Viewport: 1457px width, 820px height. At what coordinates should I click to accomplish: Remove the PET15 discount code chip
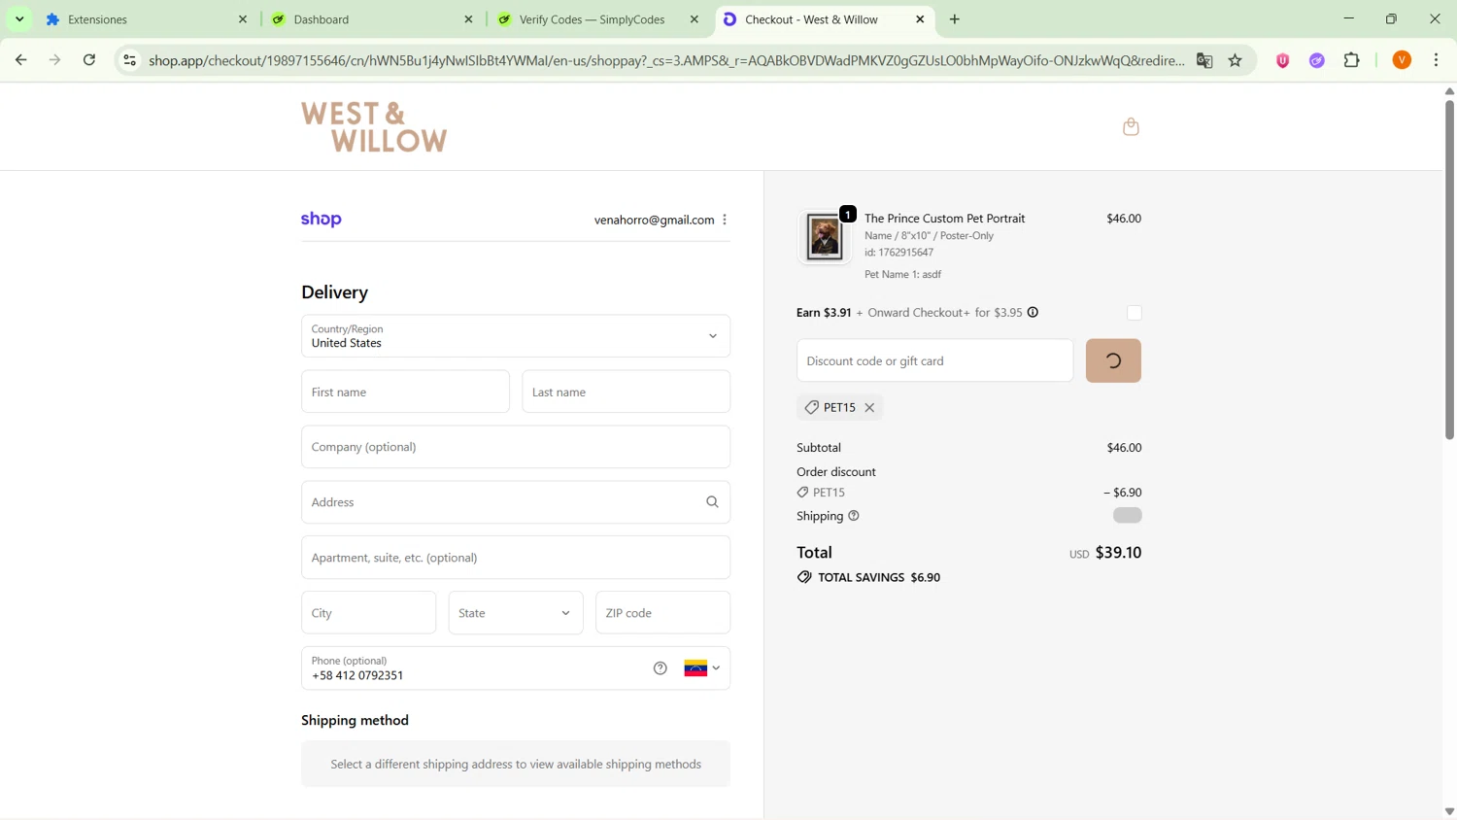pos(869,408)
